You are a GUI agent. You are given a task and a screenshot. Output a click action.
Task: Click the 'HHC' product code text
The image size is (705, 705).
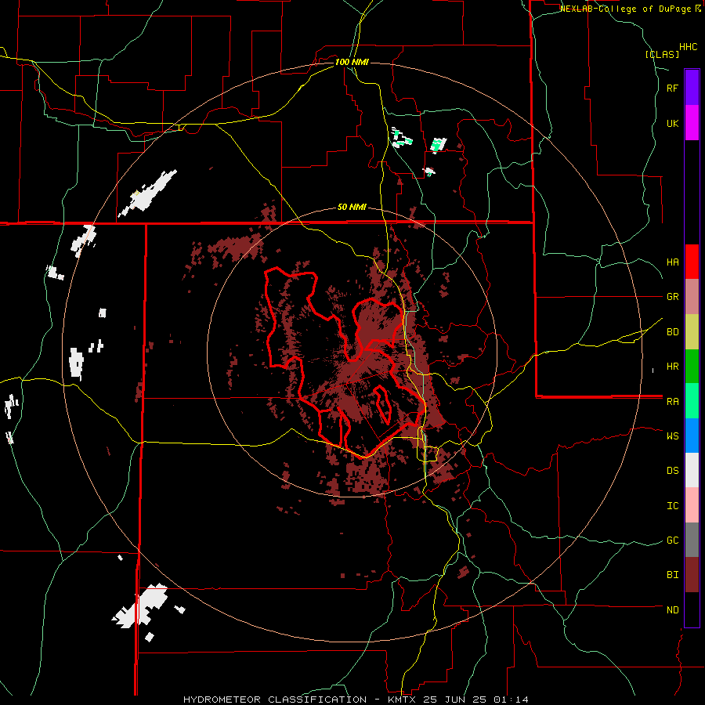[688, 47]
